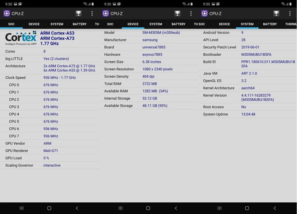The image size is (297, 214).
Task: Tap the CPU 0 row
Action: coord(49,85)
